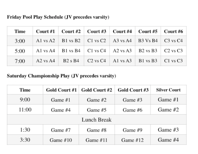The height and width of the screenshot is (154, 198).
Task: Select the Gold Court #2 column header
Action: click(x=96, y=90)
